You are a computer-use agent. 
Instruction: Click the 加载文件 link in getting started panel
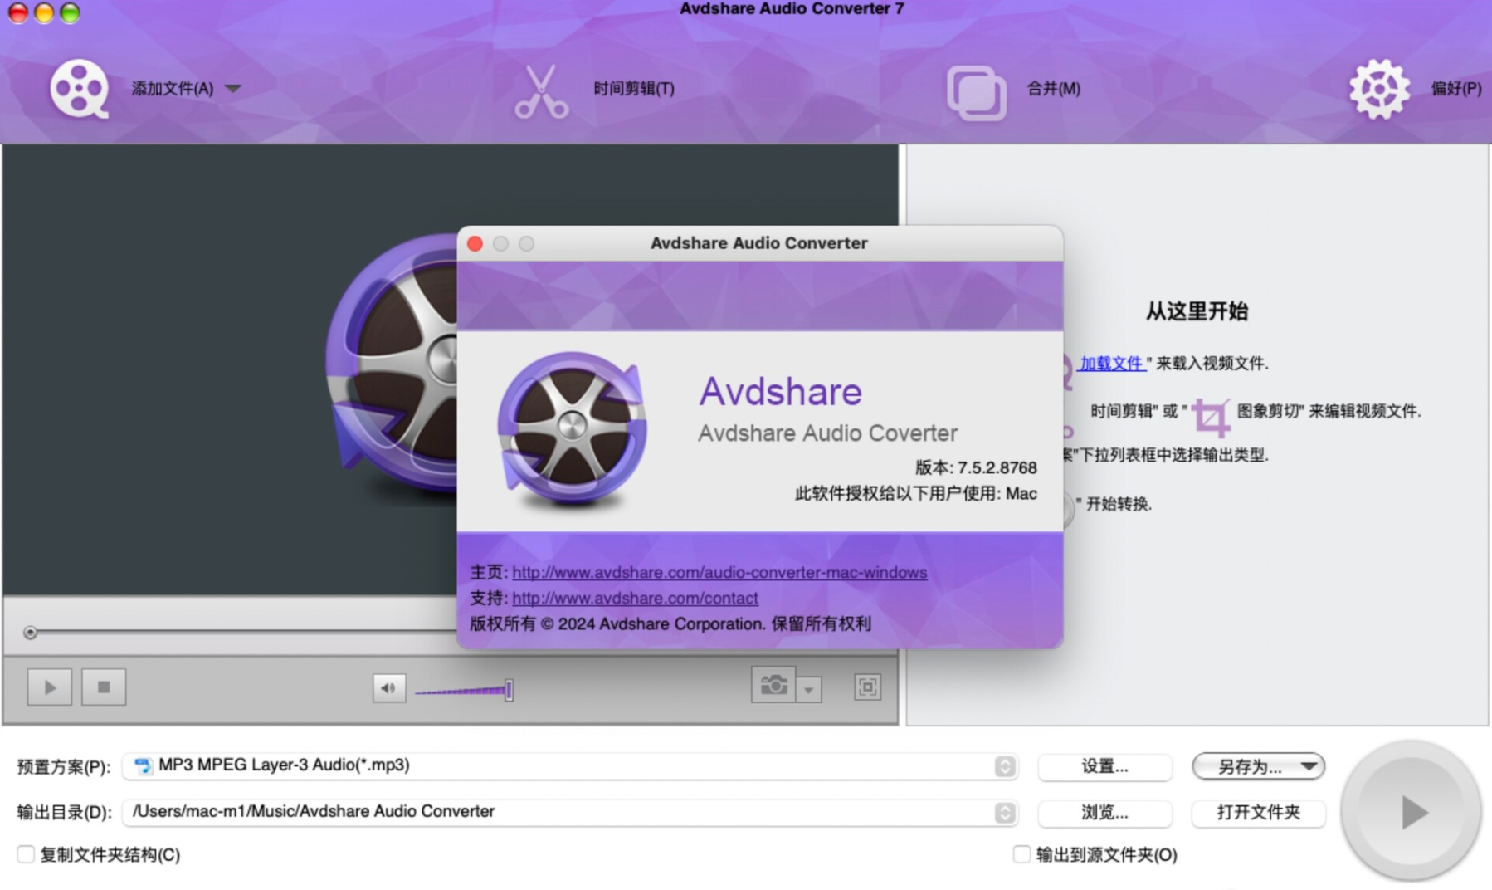1112,363
